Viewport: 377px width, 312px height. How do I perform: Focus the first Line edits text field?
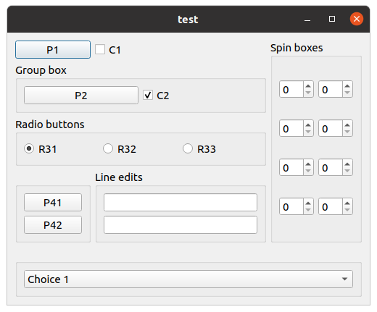point(181,202)
